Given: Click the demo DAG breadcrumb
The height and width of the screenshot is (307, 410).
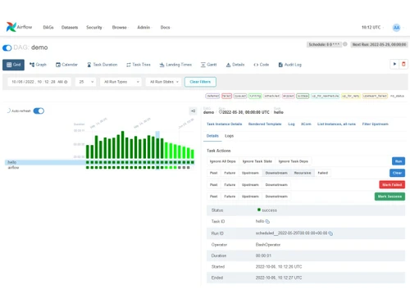Looking at the screenshot, I should click(208, 112).
